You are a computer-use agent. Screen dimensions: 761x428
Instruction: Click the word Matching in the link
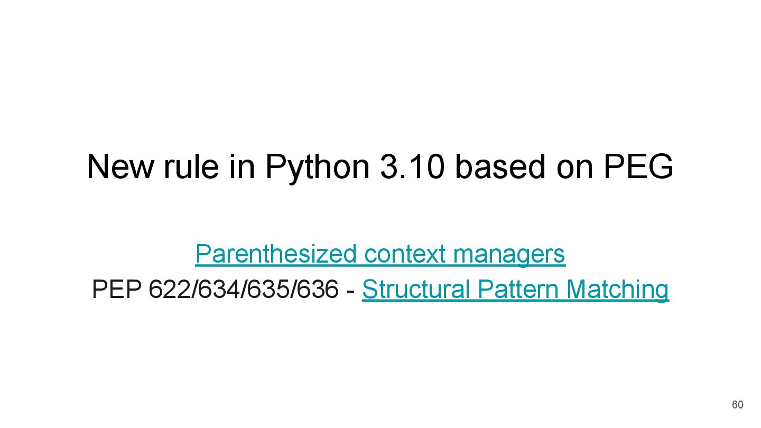[x=617, y=290]
